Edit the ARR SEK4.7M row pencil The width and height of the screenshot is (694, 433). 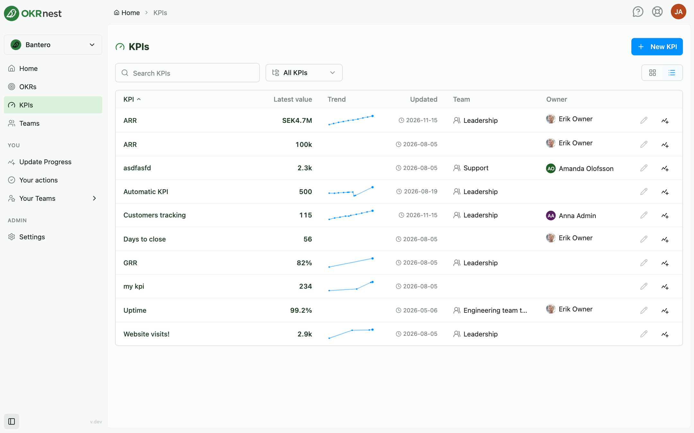tap(644, 120)
